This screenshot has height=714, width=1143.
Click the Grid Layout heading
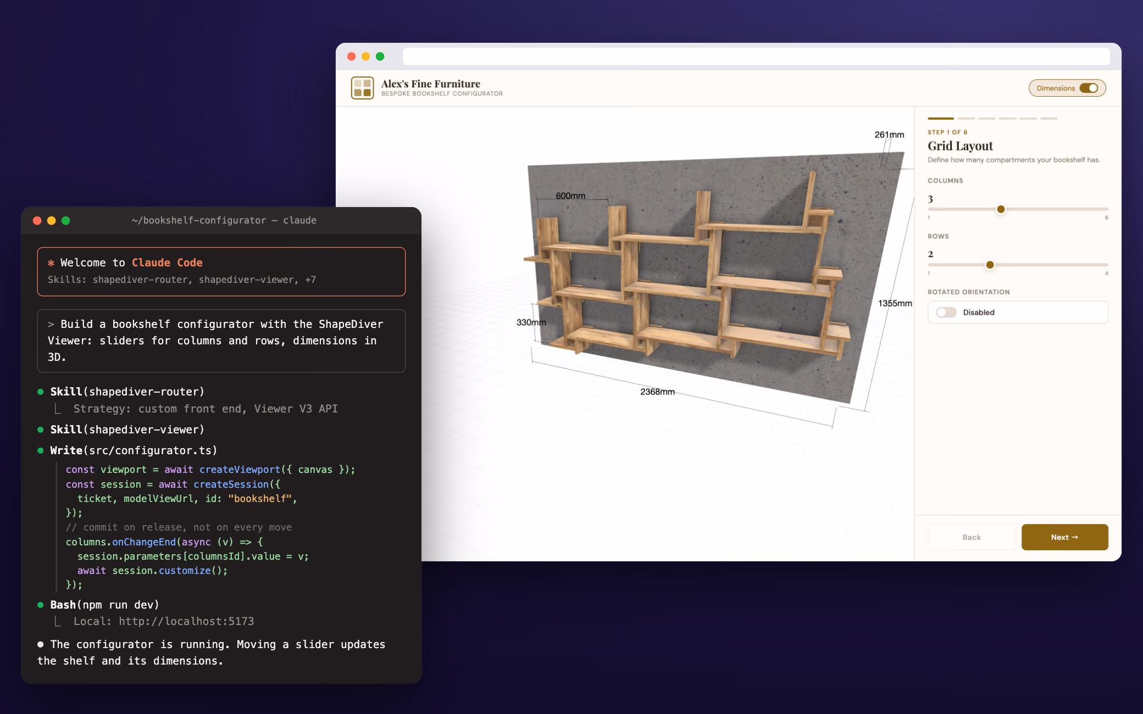(x=960, y=146)
